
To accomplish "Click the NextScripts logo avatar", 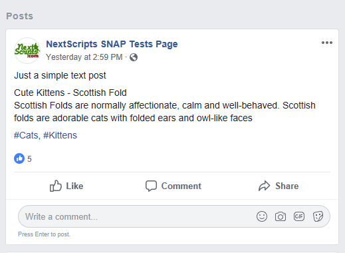I will click(x=27, y=51).
